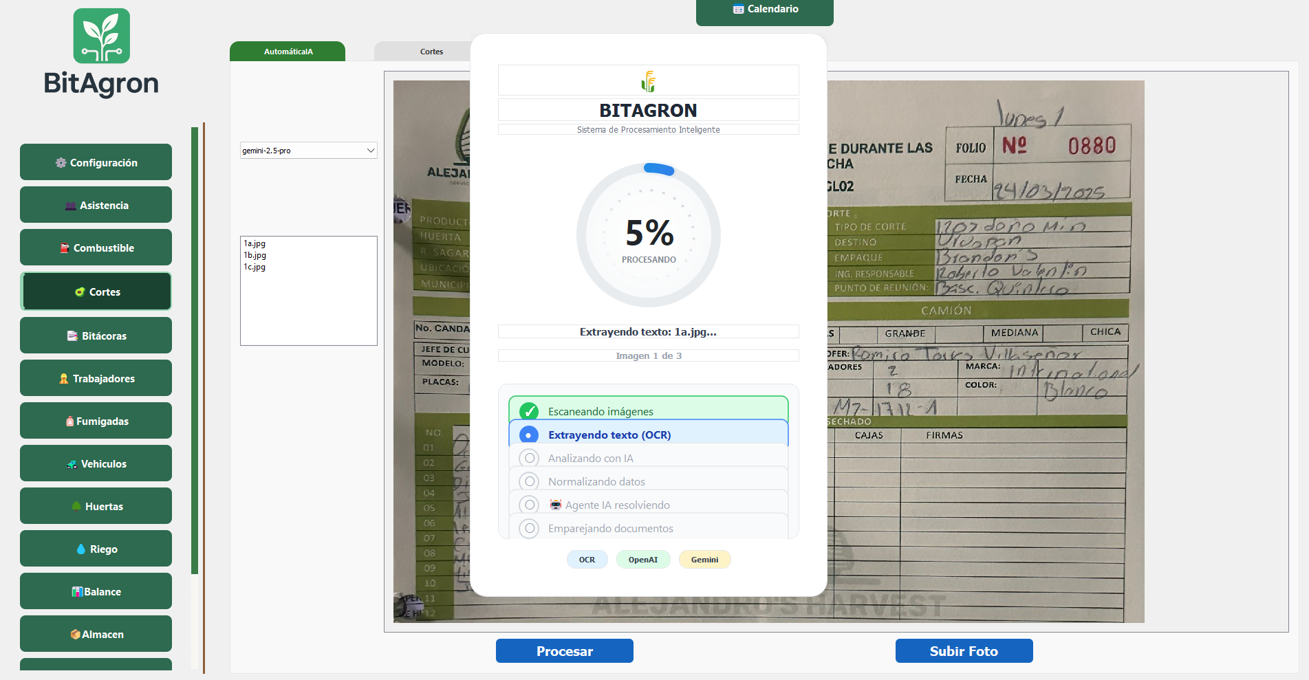Viewport: 1309px width, 680px height.
Task: Open the gemini-2.5-pro model dropdown
Action: tap(309, 151)
